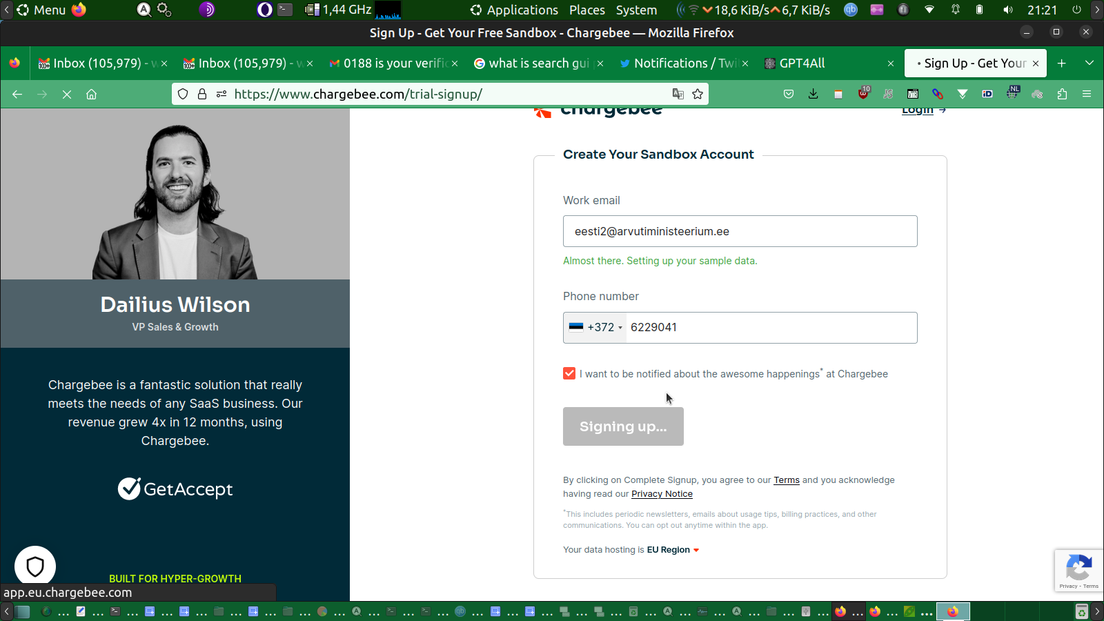
Task: Open the reCAPTCHA badge
Action: point(1079,571)
